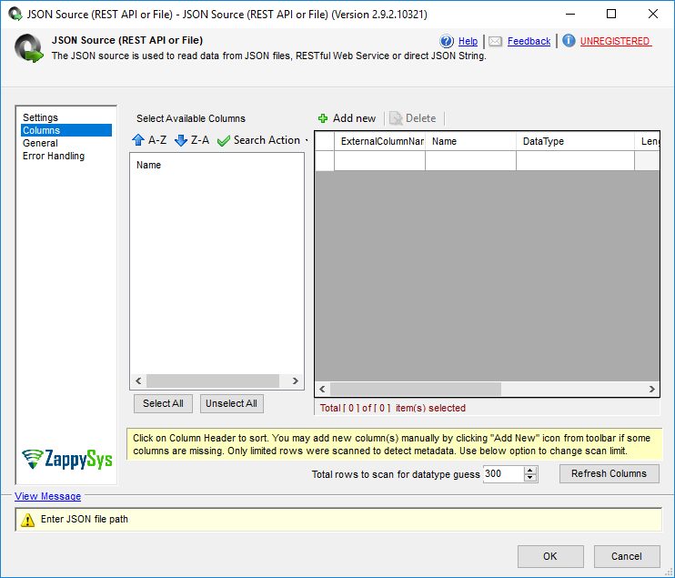Decrease the rows-to-scan value with down arrow
The width and height of the screenshot is (675, 578).
[x=530, y=478]
